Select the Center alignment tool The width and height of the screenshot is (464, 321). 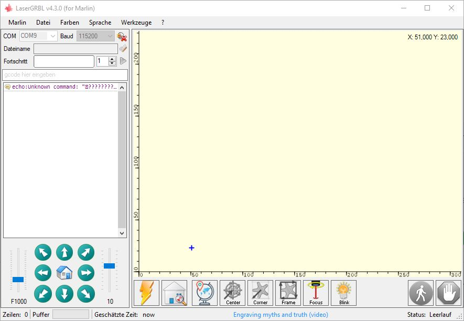tap(232, 293)
